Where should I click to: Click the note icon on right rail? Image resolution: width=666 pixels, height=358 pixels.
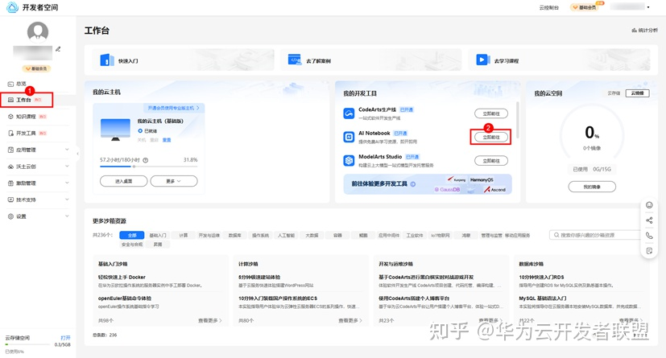(x=649, y=251)
